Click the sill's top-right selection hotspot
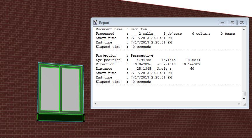 click(x=84, y=115)
